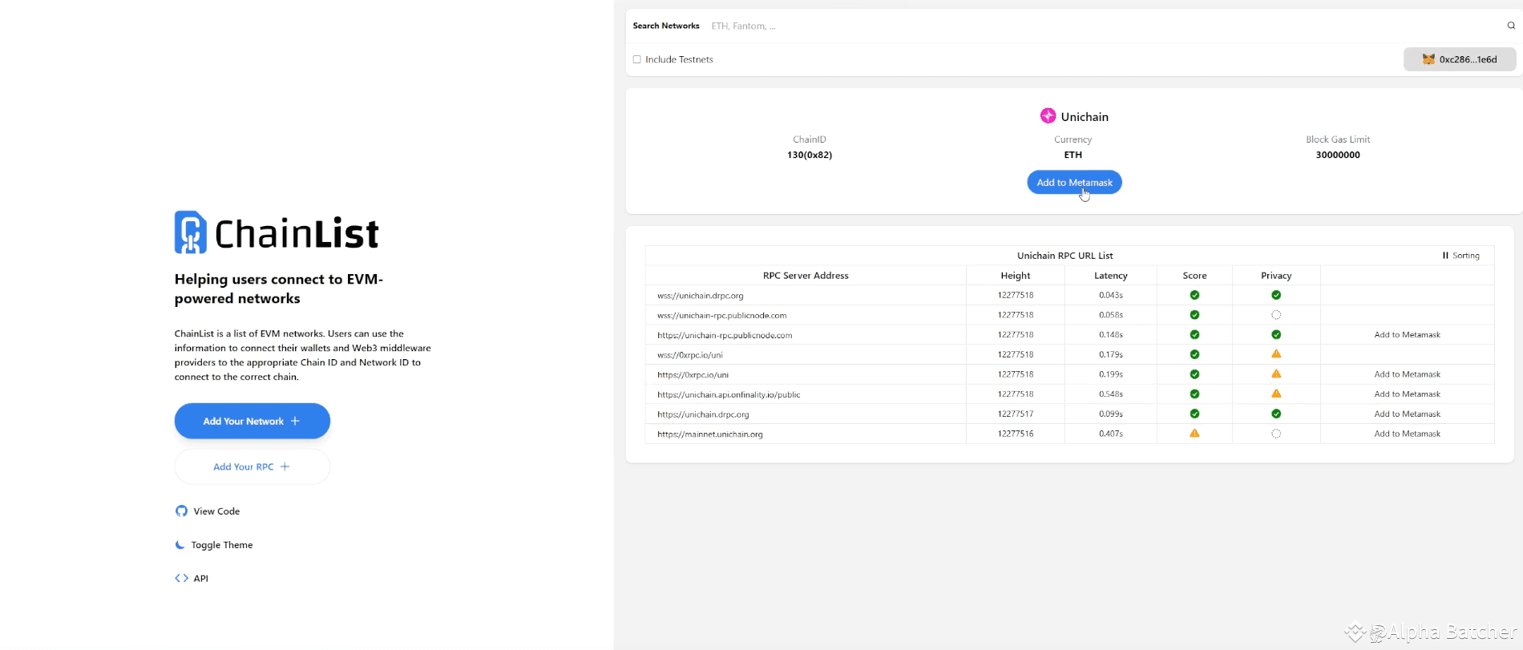Click the code brackets icon beside API
The height and width of the screenshot is (650, 1523).
tap(181, 578)
